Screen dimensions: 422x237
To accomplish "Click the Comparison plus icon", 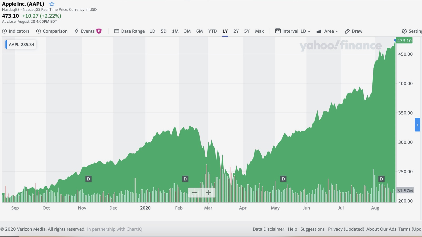I will (x=39, y=31).
